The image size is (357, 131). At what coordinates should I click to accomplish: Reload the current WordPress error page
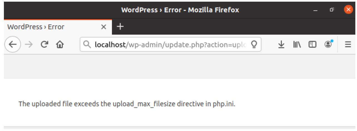44,44
